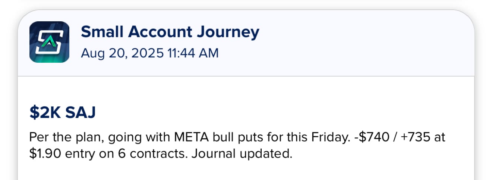Open the Small Account Journey channel title
This screenshot has height=180, width=492.
pos(170,32)
